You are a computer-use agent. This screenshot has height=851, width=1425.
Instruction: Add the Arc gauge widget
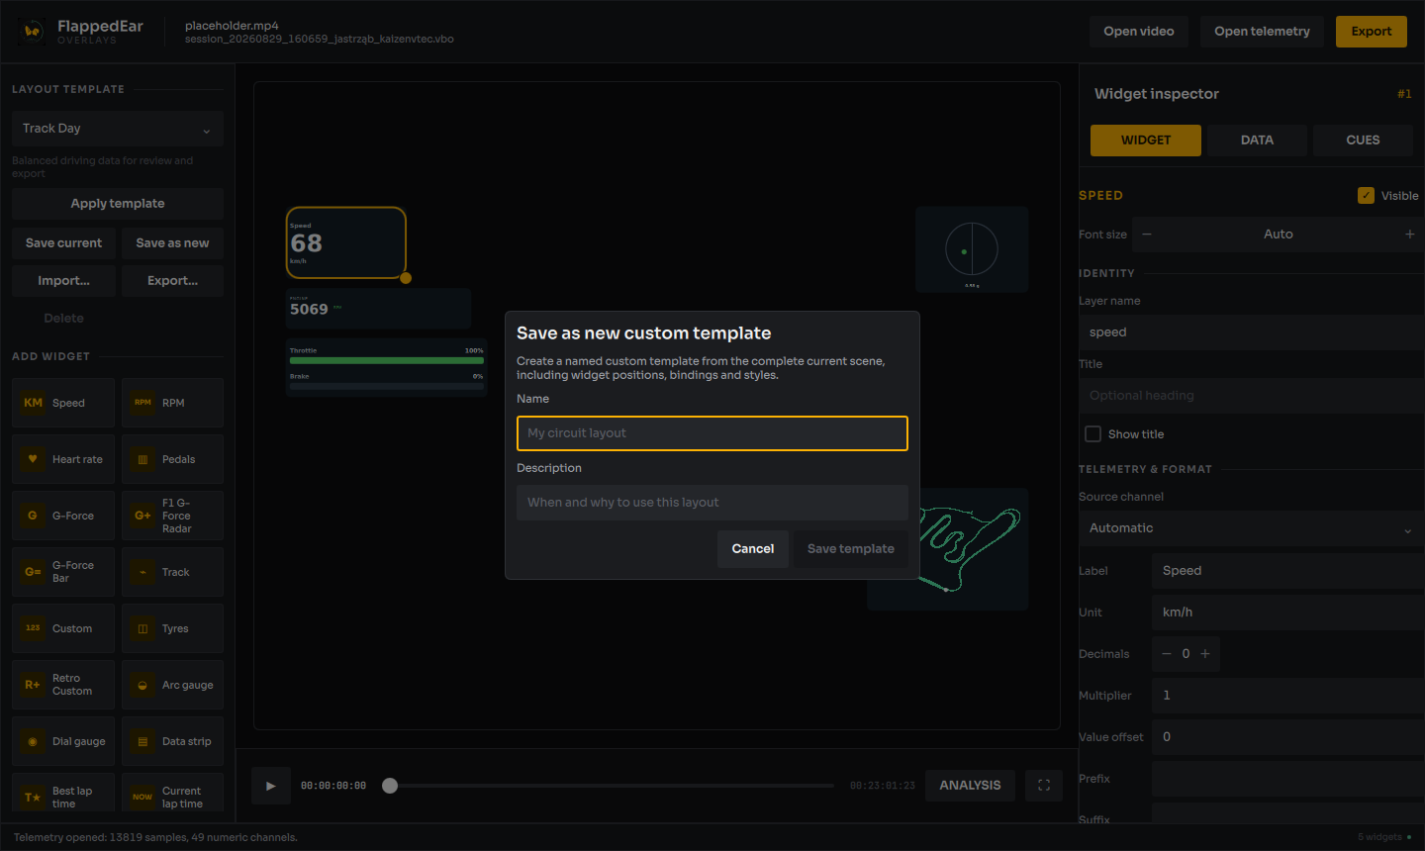click(172, 685)
